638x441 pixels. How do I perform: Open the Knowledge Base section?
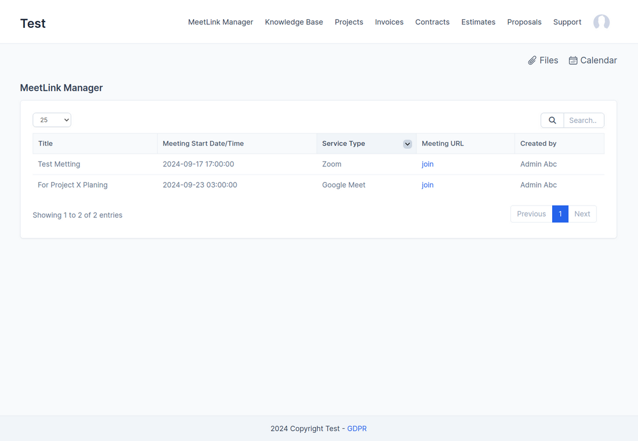point(293,22)
